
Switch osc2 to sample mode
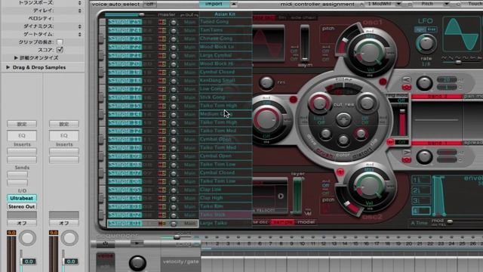(283, 222)
